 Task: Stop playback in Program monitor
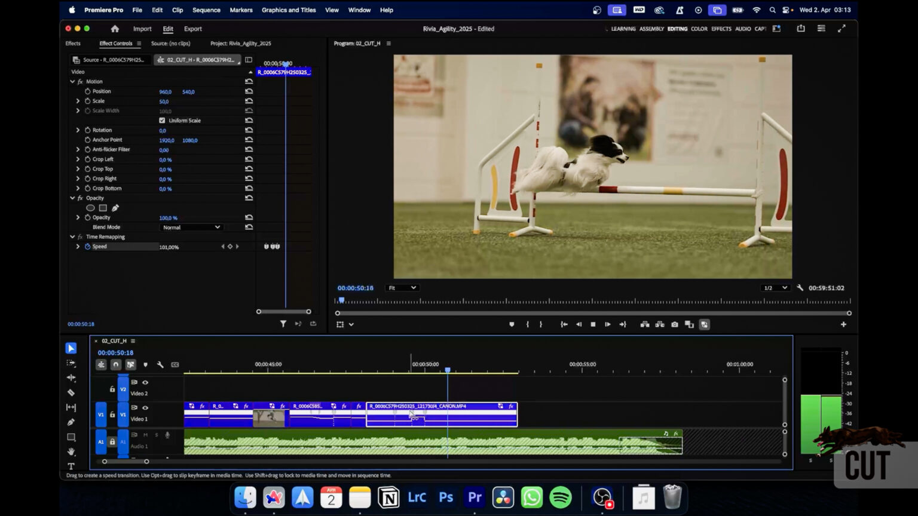[x=593, y=324]
